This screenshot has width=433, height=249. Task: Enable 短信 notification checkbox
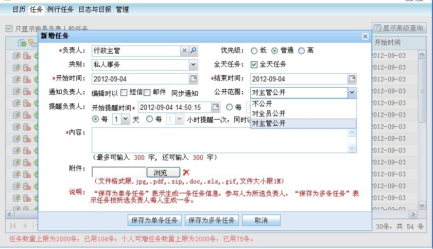pyautogui.click(x=124, y=92)
